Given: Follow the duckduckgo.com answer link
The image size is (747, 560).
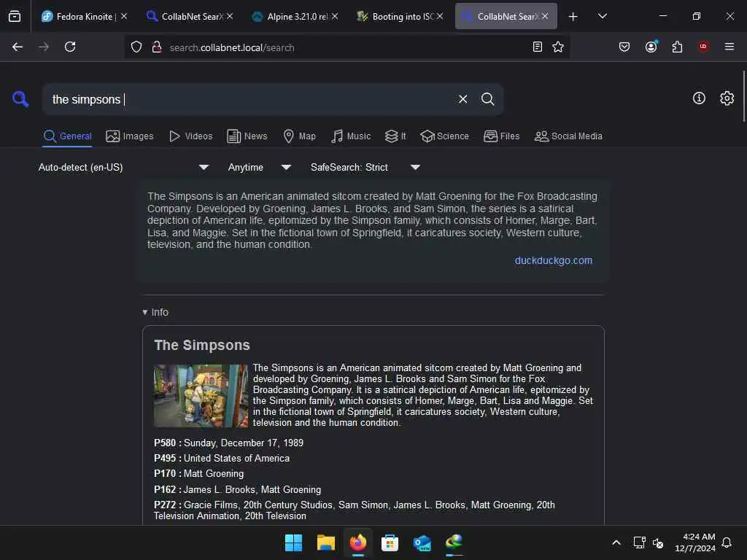Looking at the screenshot, I should (553, 260).
